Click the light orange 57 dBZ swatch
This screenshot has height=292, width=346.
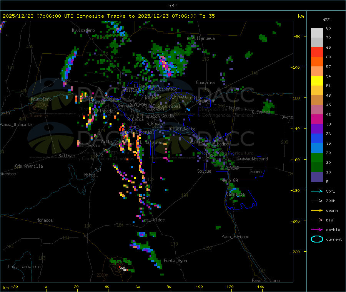317,71
